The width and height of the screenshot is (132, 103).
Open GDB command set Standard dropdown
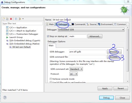[76, 69]
